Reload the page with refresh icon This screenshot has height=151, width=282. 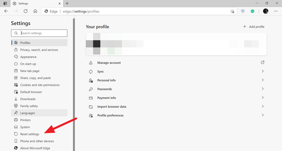coord(25,11)
